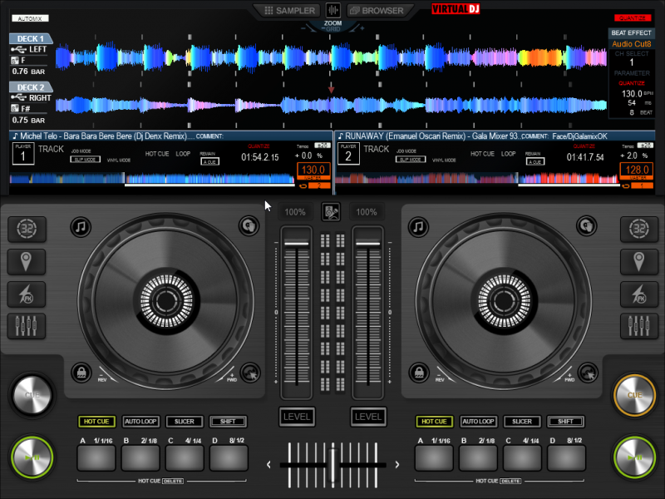The width and height of the screenshot is (665, 499).
Task: Click the sync pointer icon at right deck's lower right
Action: tap(588, 373)
